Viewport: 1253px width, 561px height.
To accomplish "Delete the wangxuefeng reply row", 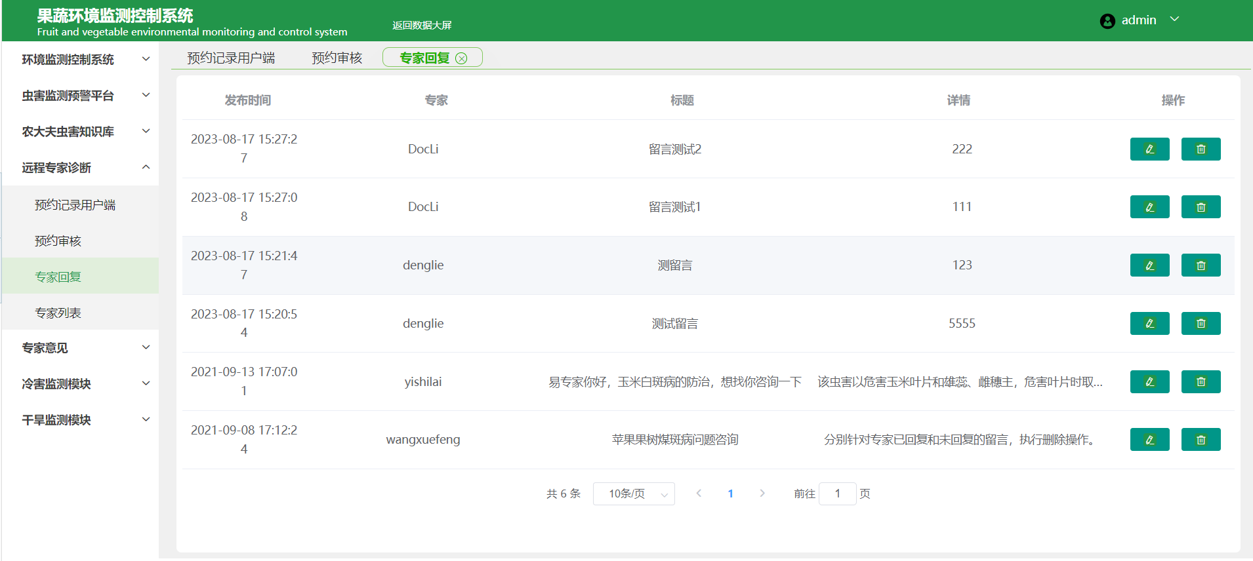I will [x=1201, y=440].
